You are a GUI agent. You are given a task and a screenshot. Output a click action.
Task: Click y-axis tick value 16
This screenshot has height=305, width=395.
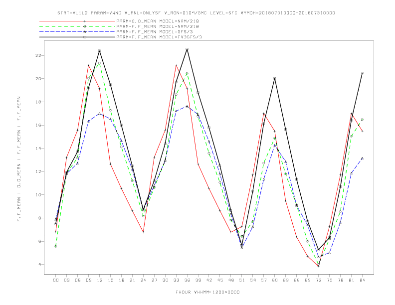(x=38, y=125)
